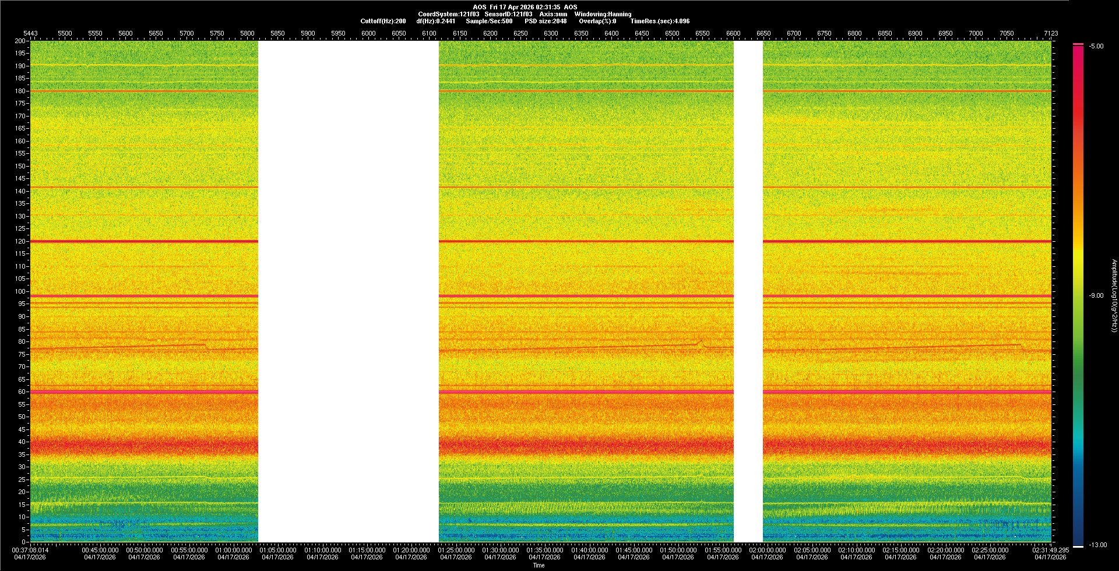Screen dimensions: 1119x571
Task: Click the -9.00 label on the colorbar
Action: tap(1096, 295)
